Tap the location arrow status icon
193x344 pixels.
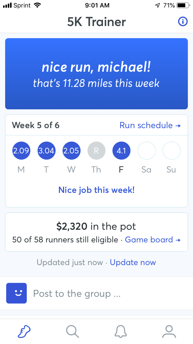click(158, 5)
